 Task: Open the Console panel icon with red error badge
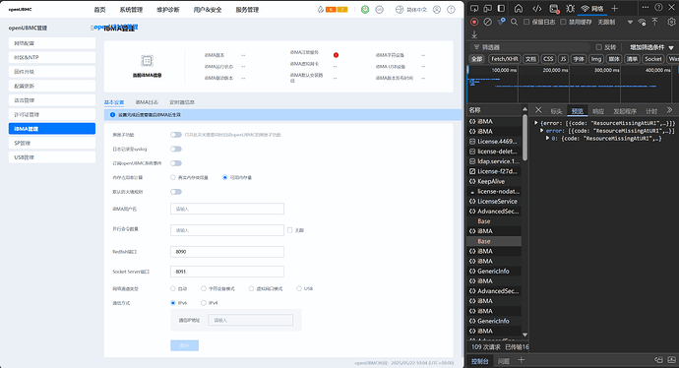tap(554, 9)
